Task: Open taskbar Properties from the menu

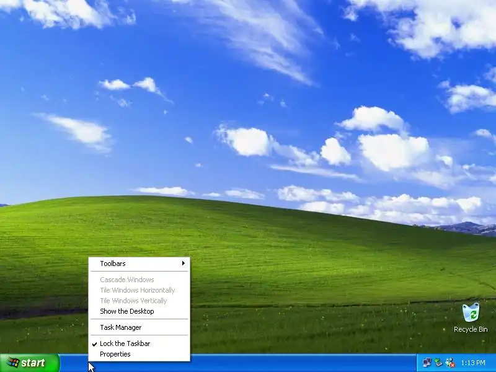Action: point(139,354)
